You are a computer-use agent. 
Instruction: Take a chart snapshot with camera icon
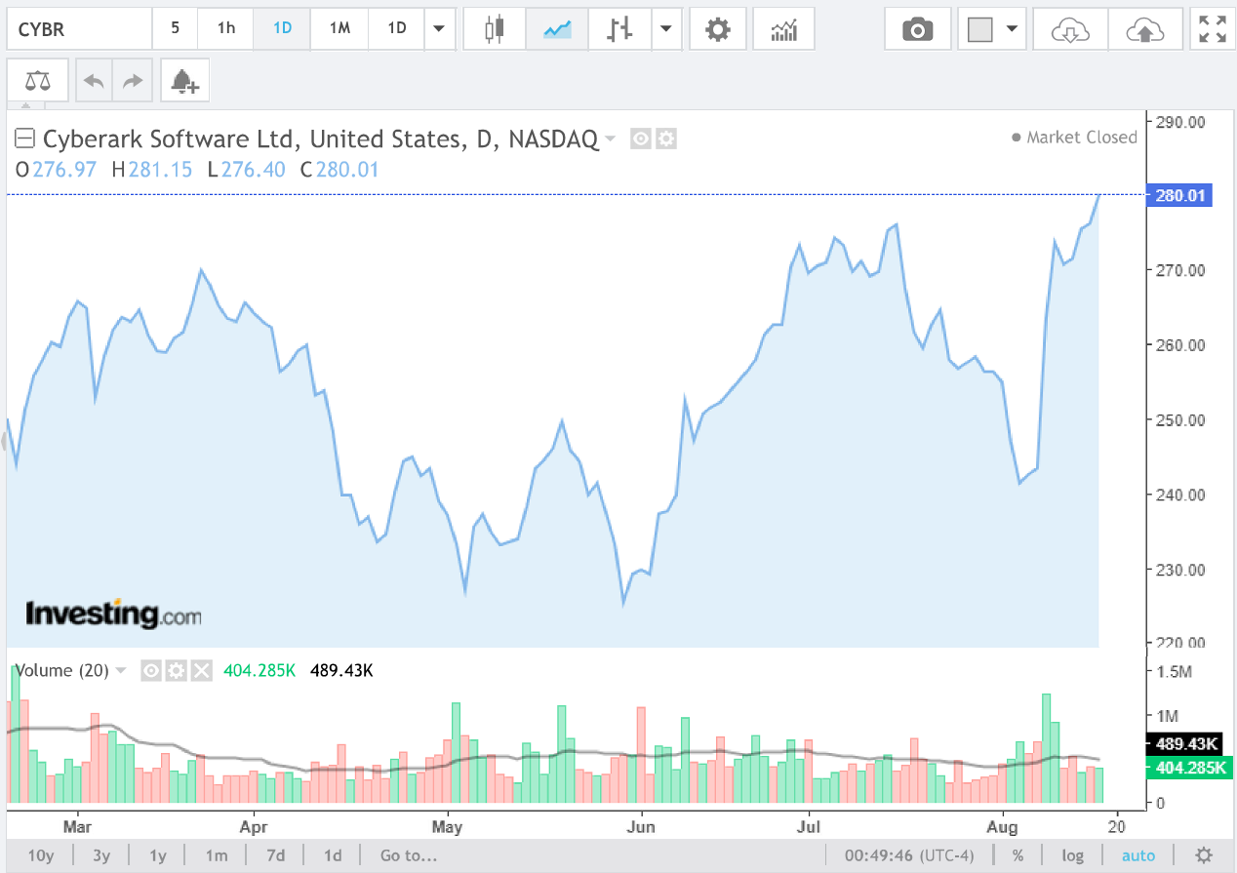917,29
